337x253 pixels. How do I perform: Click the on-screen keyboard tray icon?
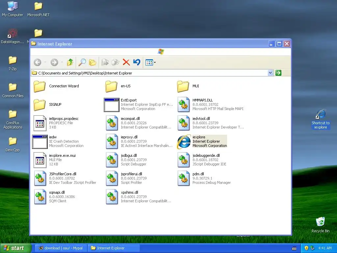[x=294, y=248]
